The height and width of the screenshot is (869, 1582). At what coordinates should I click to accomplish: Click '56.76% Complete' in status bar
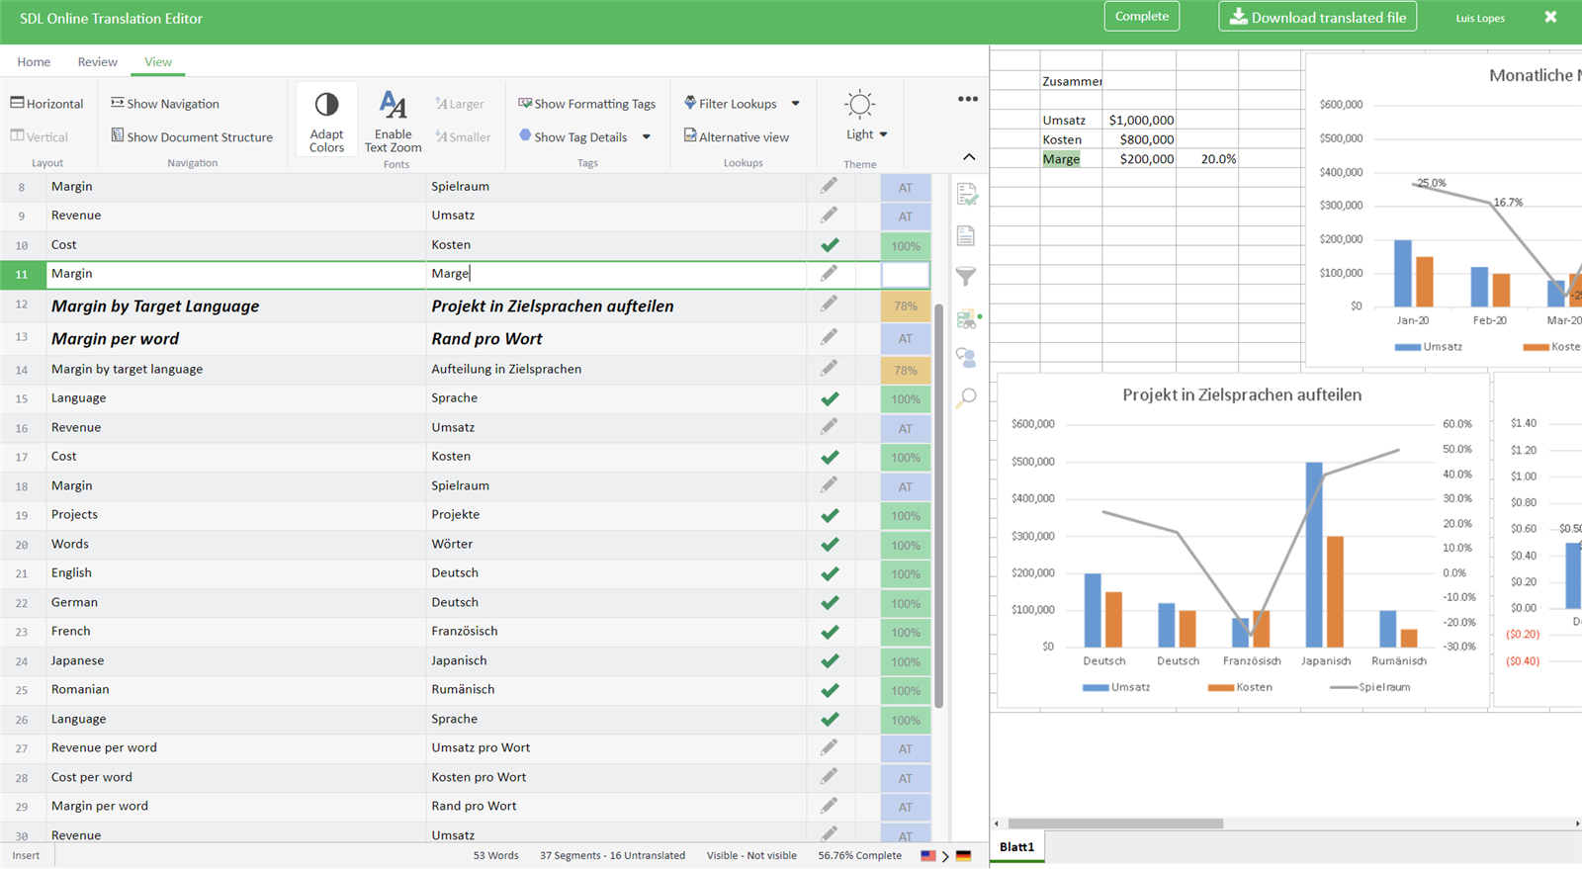(859, 856)
